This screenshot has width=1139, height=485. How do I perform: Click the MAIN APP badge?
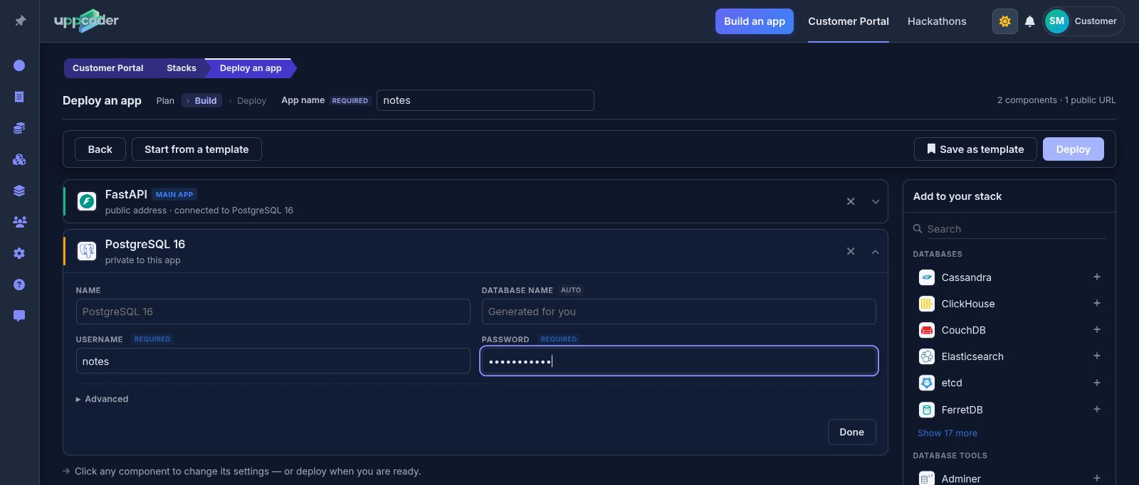pos(174,194)
